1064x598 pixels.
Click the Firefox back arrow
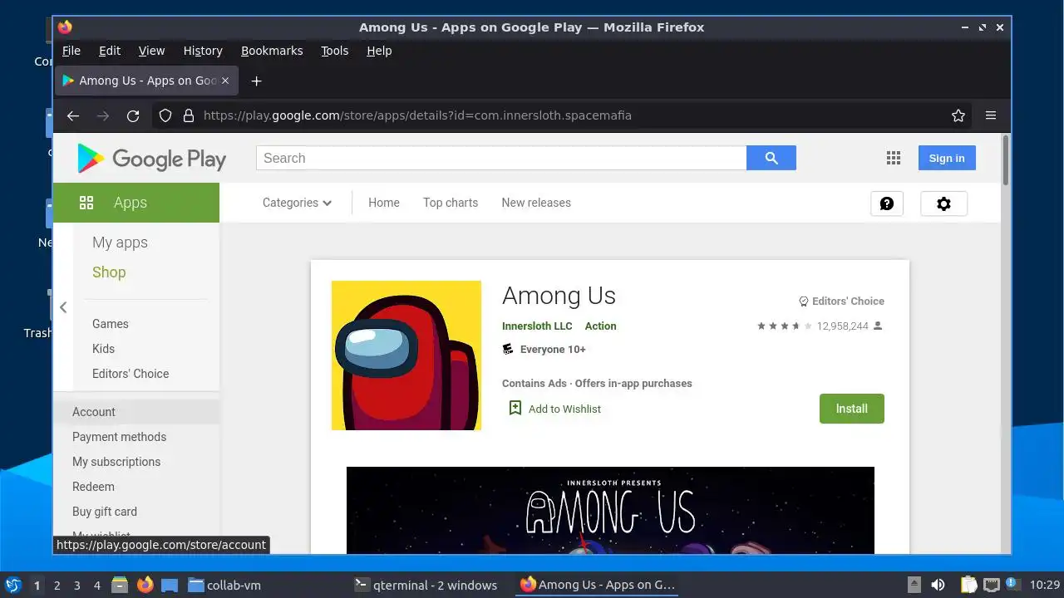73,115
